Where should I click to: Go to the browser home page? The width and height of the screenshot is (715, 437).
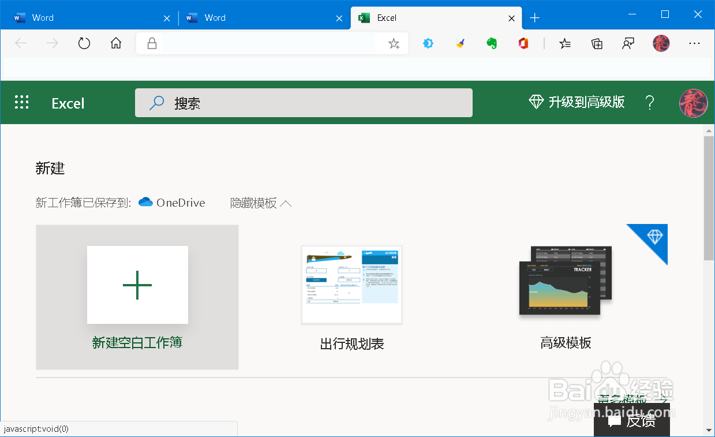click(116, 43)
